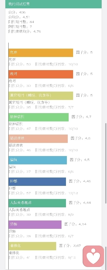The width and height of the screenshot is (107, 270).
Task: Click the 我的测试结果 header title
Action: coord(19,4)
